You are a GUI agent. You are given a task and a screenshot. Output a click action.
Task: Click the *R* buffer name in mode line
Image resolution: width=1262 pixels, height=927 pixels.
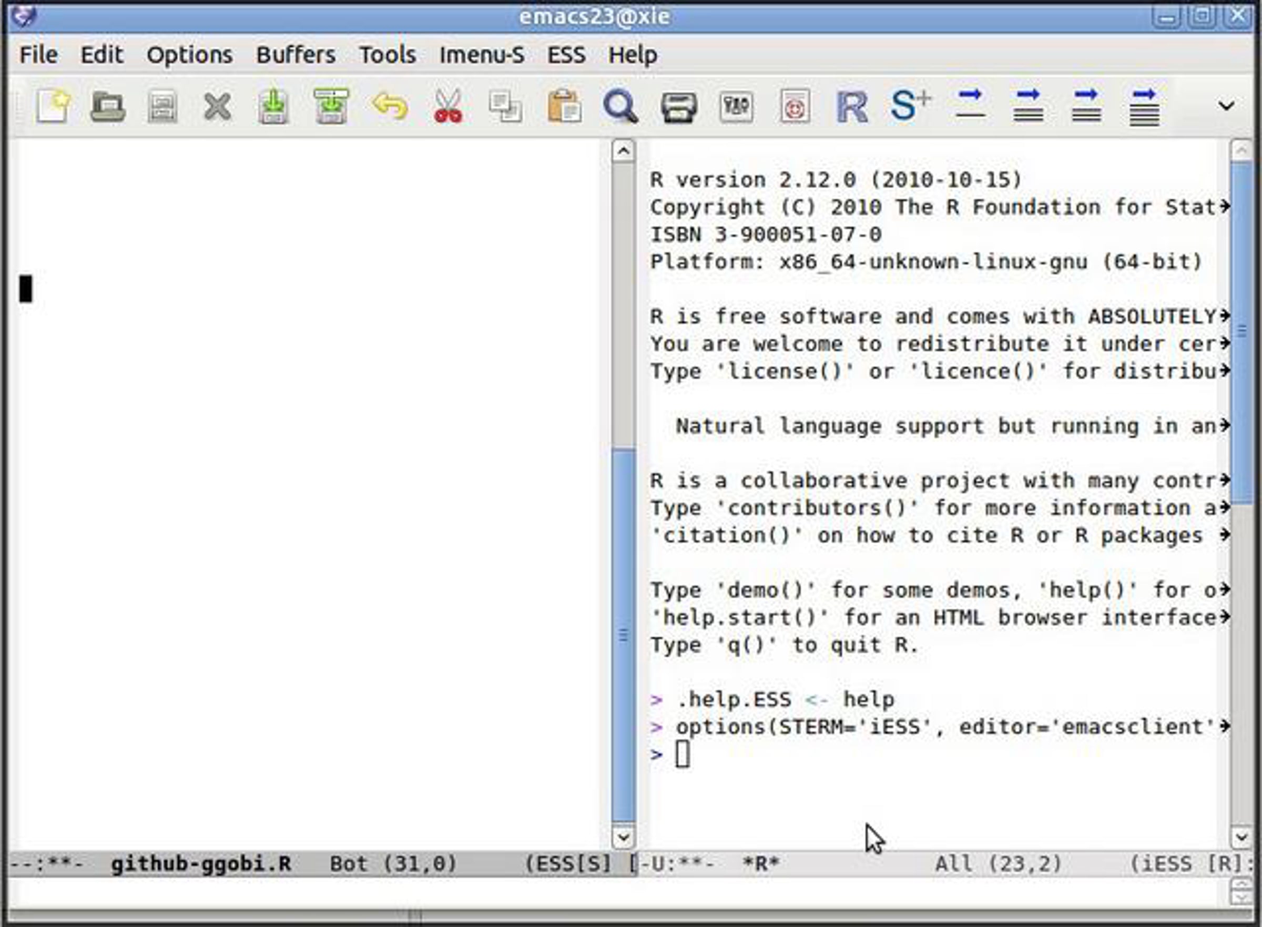761,863
